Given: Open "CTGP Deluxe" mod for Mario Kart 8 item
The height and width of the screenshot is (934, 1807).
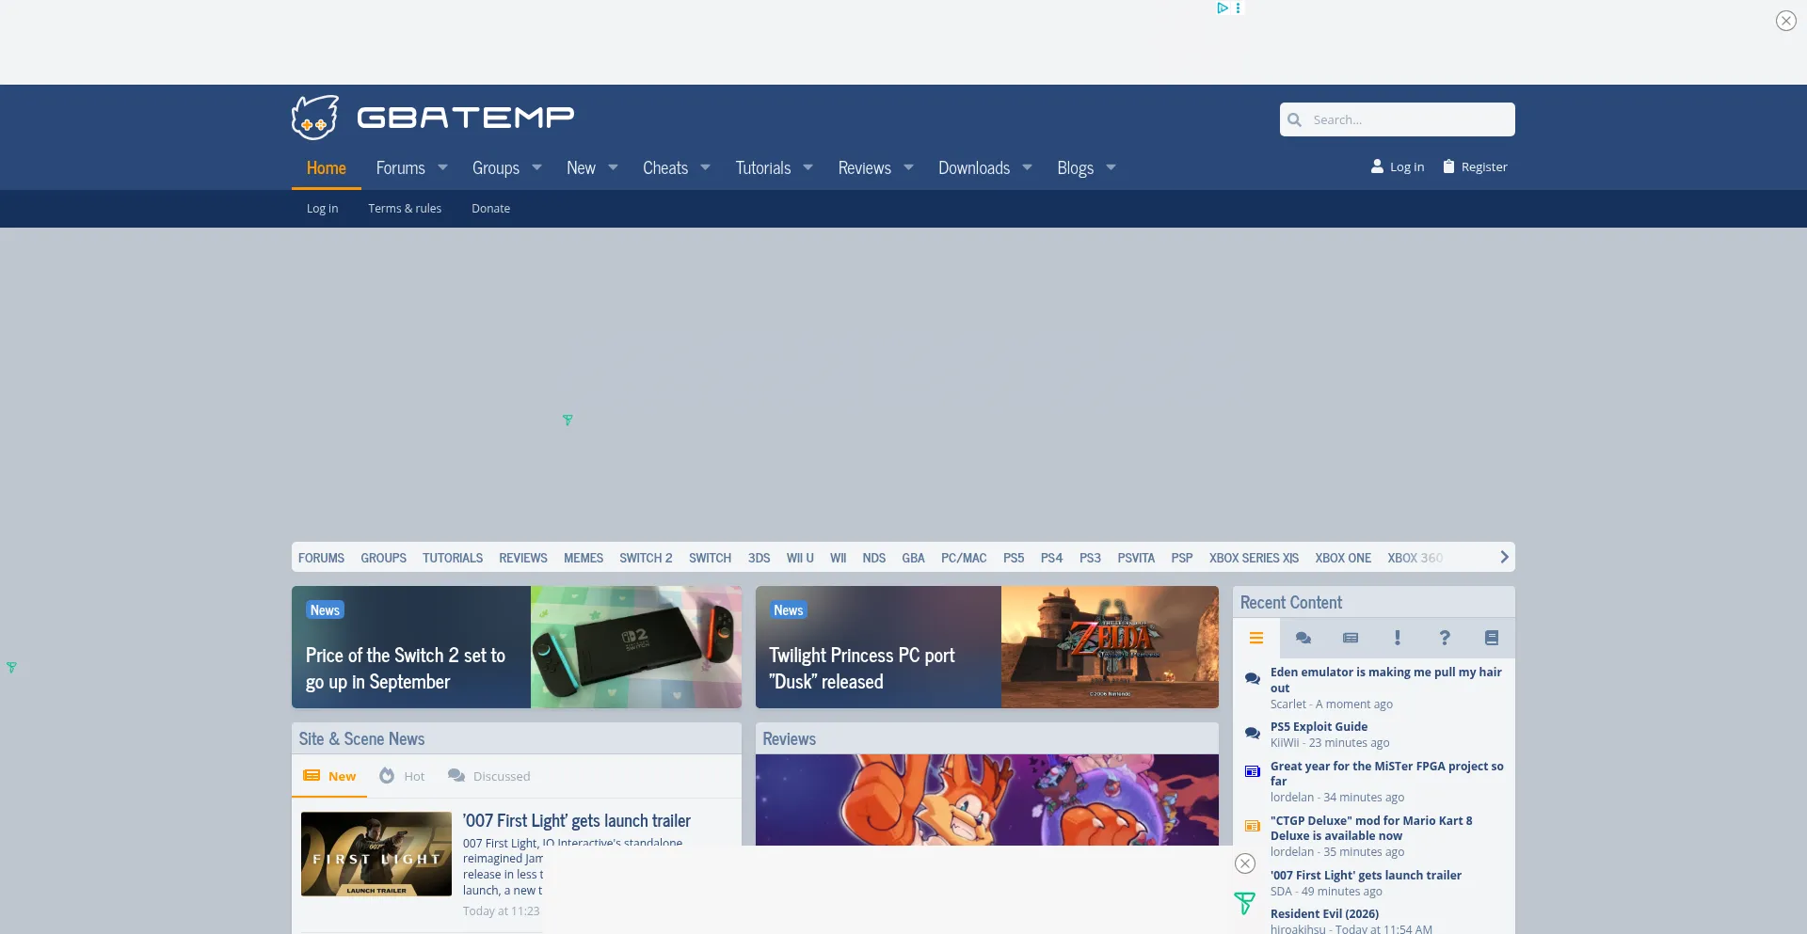Looking at the screenshot, I should (1371, 828).
